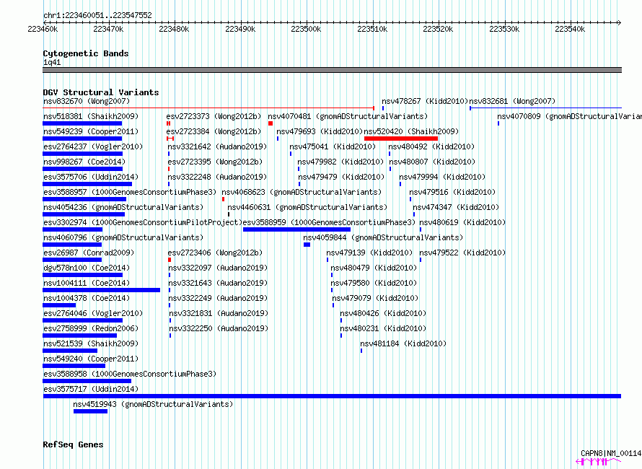
Task: Click nsv474347 (Kidd2010) label
Action: [x=456, y=207]
